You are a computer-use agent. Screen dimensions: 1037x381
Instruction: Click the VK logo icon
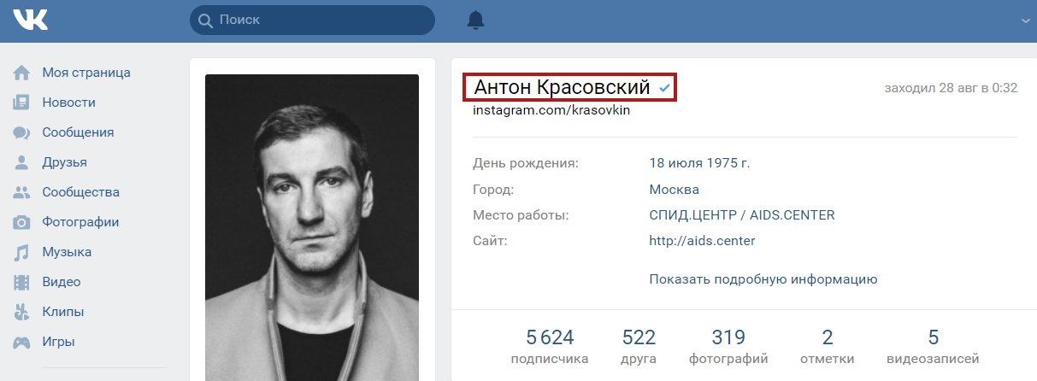30,20
